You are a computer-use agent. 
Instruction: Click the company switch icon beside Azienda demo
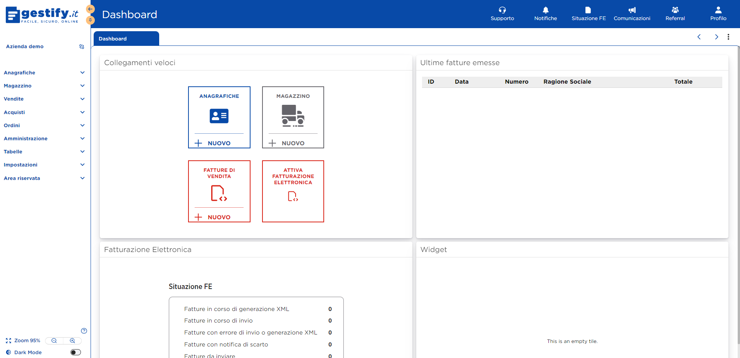tap(82, 47)
